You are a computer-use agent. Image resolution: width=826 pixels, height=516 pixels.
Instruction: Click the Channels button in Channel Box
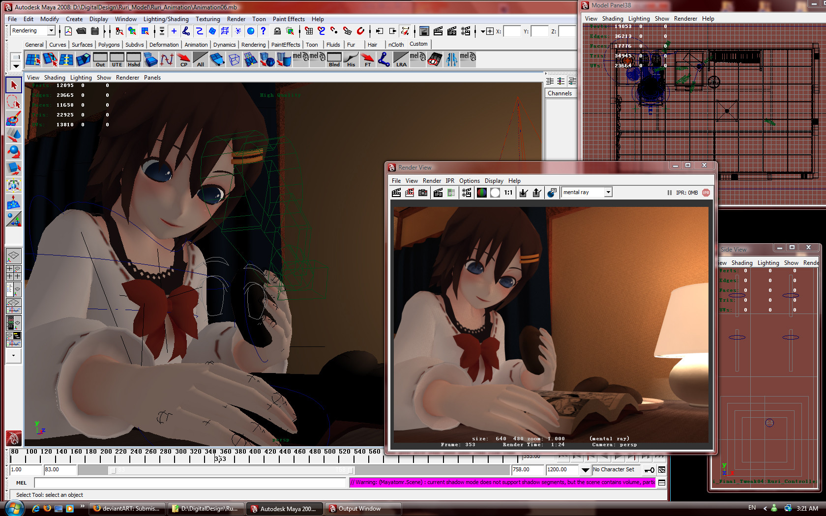pos(560,93)
